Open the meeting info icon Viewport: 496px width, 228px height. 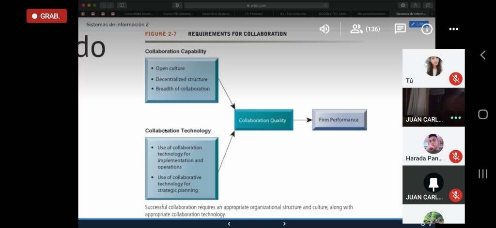tap(427, 29)
